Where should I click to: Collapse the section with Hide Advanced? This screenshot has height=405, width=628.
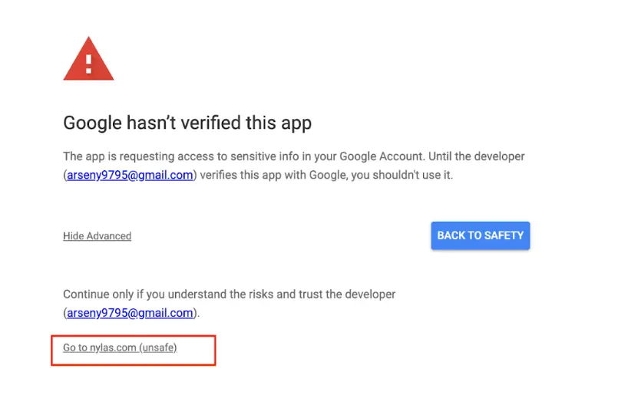97,236
